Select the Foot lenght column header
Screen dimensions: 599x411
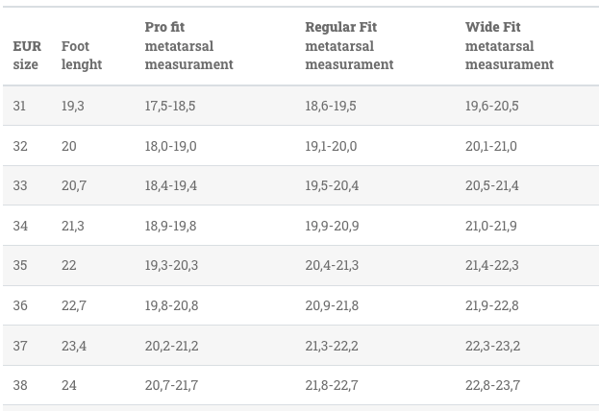pyautogui.click(x=82, y=56)
